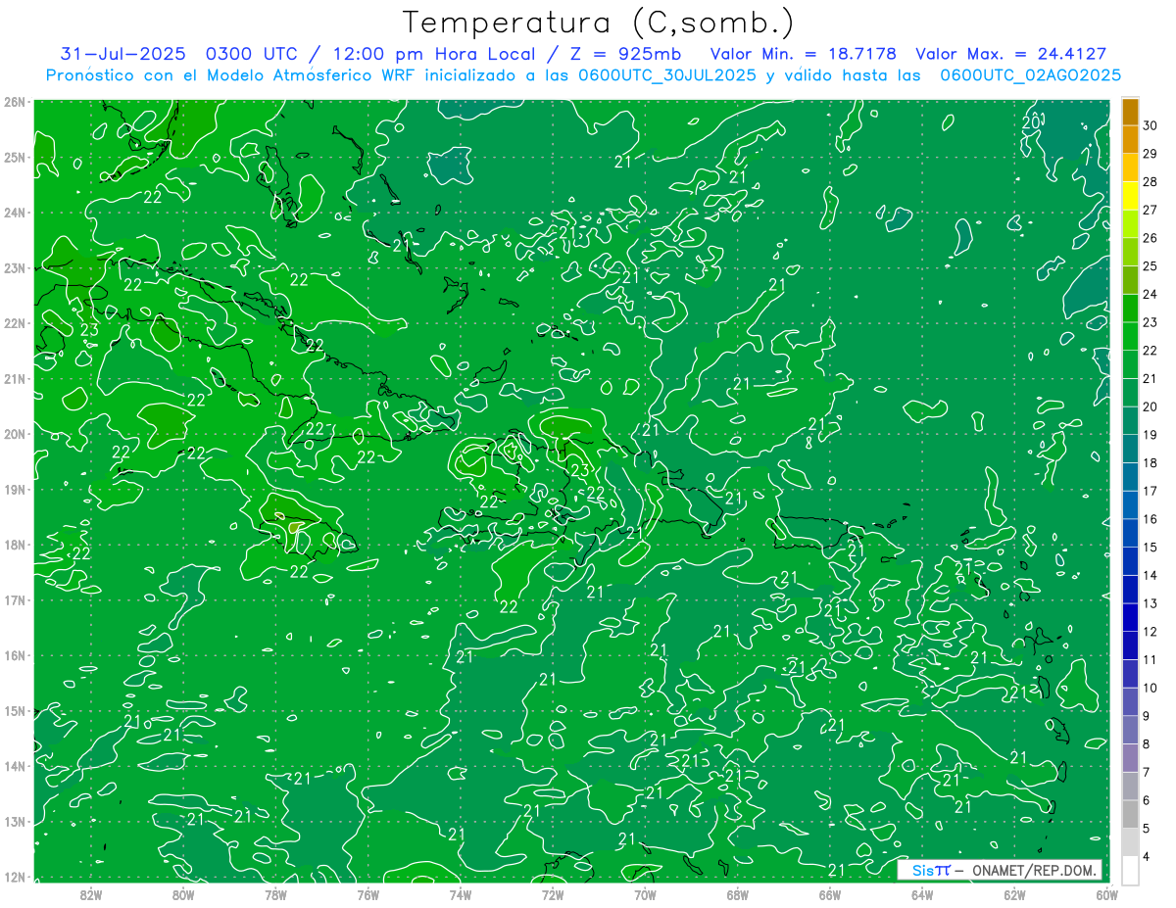Screen dimensions: 1176x908
Task: Pick the orange swatch between 29 and 30
Action: (x=1130, y=140)
